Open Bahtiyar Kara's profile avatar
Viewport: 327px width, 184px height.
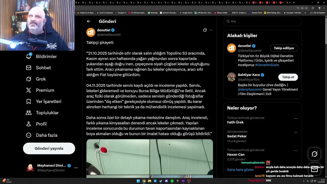tap(231, 77)
